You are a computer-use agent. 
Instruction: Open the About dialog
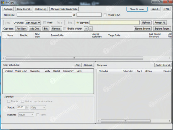click(155, 9)
